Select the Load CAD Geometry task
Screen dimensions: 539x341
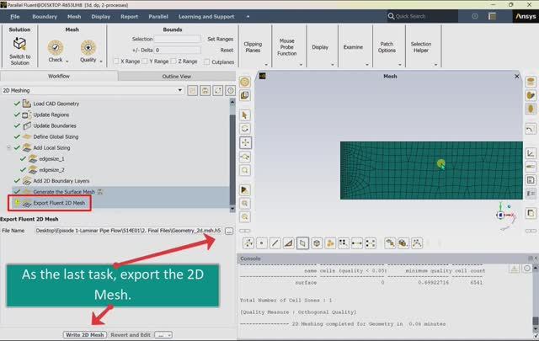[56, 104]
